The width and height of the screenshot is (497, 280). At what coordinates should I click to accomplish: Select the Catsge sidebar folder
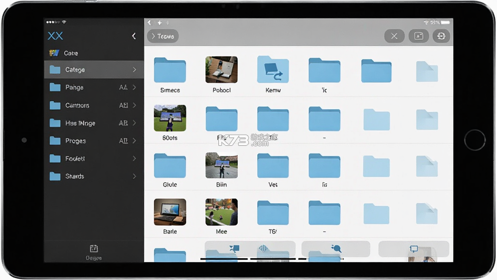coord(94,70)
